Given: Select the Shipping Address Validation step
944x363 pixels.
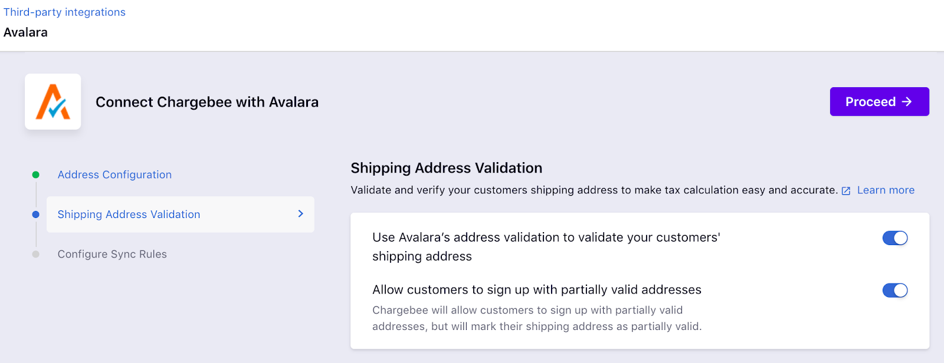Looking at the screenshot, I should [x=180, y=214].
